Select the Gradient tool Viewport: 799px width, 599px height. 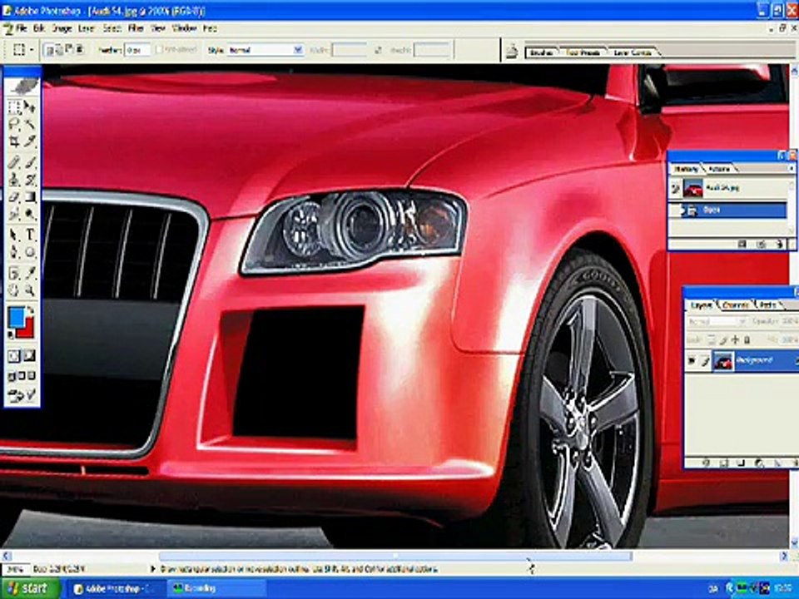point(30,196)
